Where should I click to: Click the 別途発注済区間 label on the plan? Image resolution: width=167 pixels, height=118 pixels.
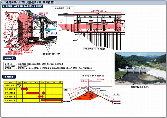pos(14,52)
